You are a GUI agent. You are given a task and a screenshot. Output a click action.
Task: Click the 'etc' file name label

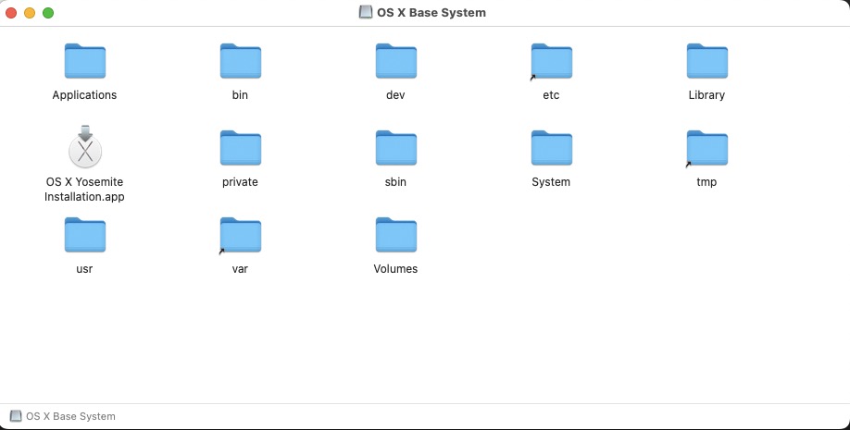551,94
